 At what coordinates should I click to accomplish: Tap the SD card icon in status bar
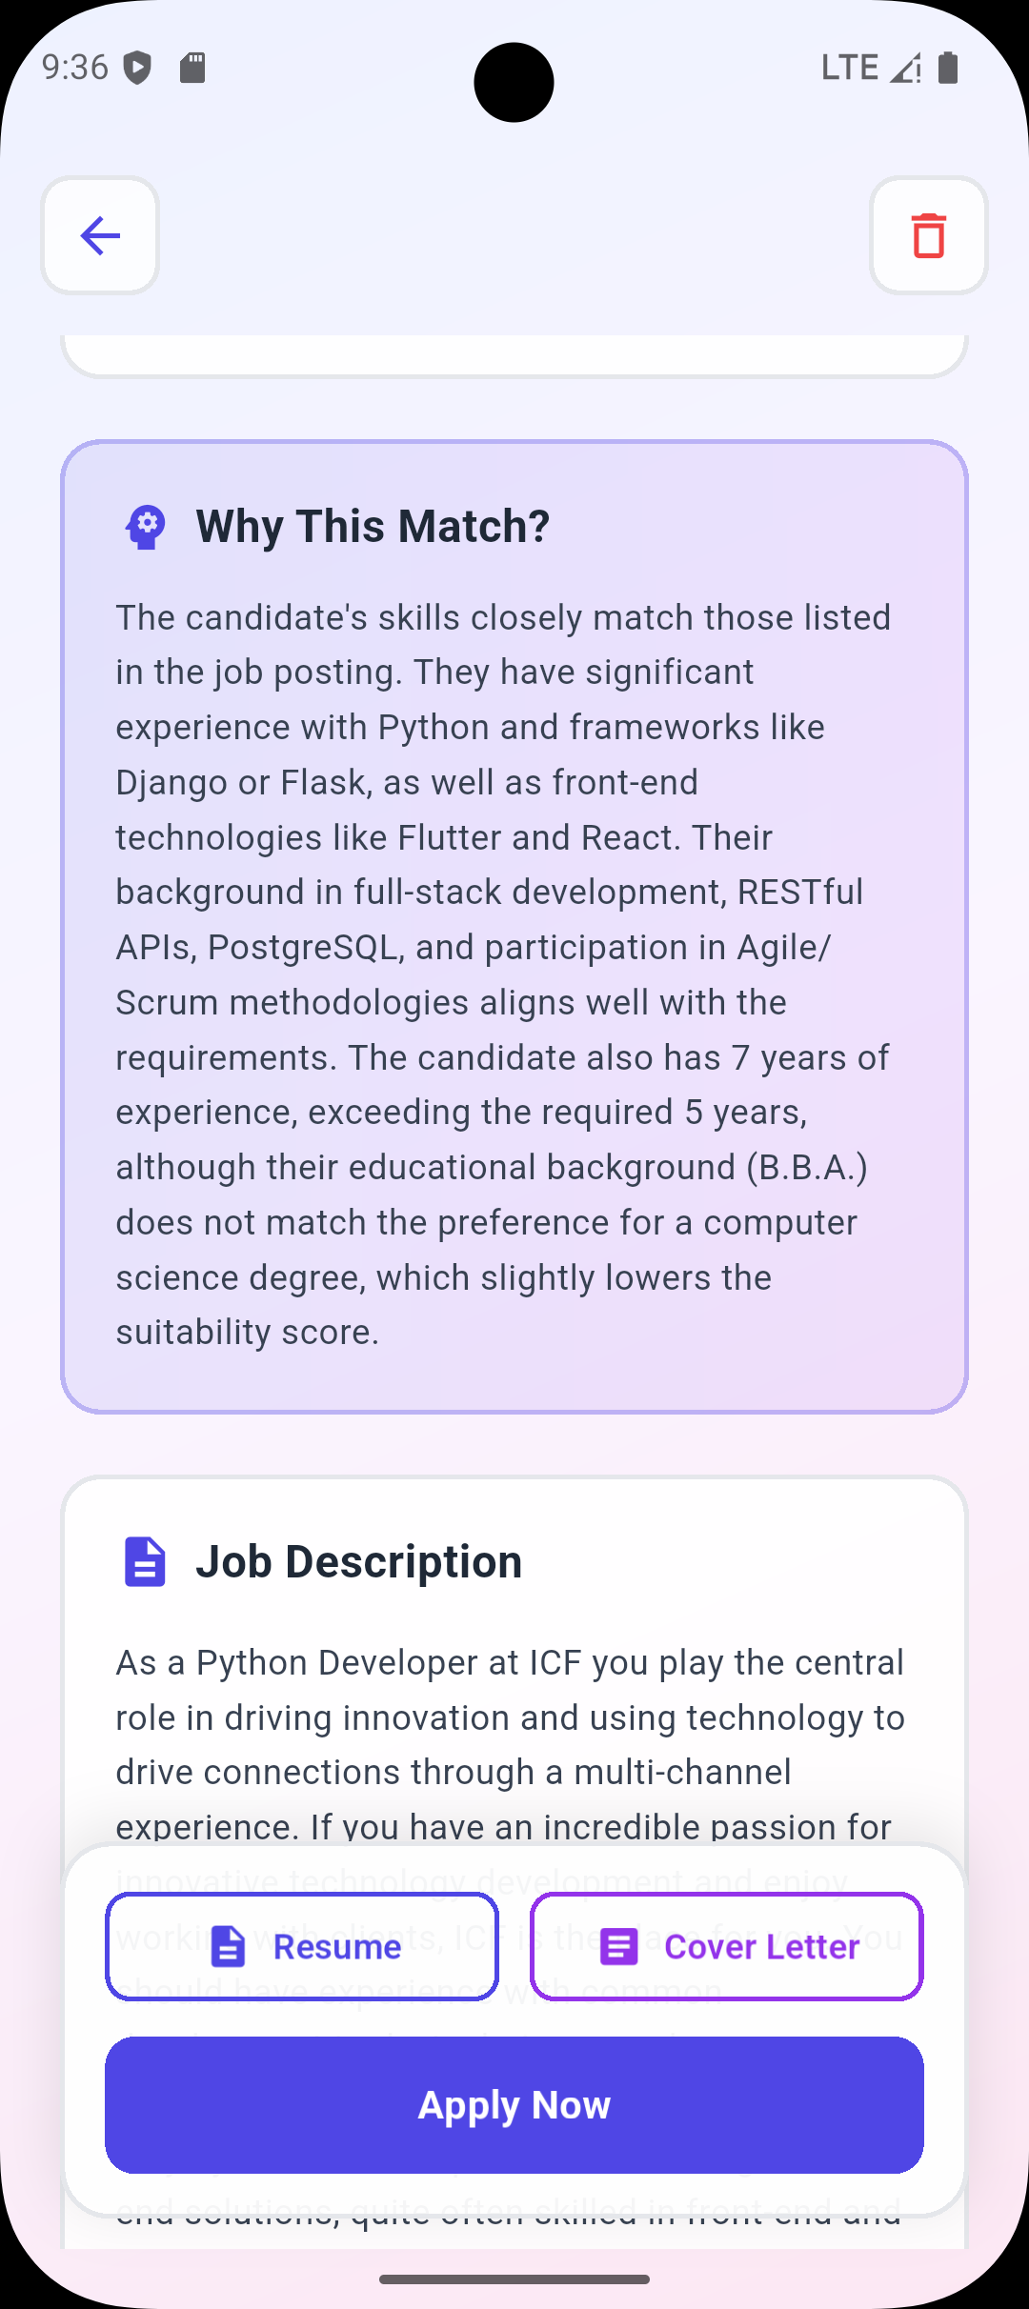click(x=192, y=68)
